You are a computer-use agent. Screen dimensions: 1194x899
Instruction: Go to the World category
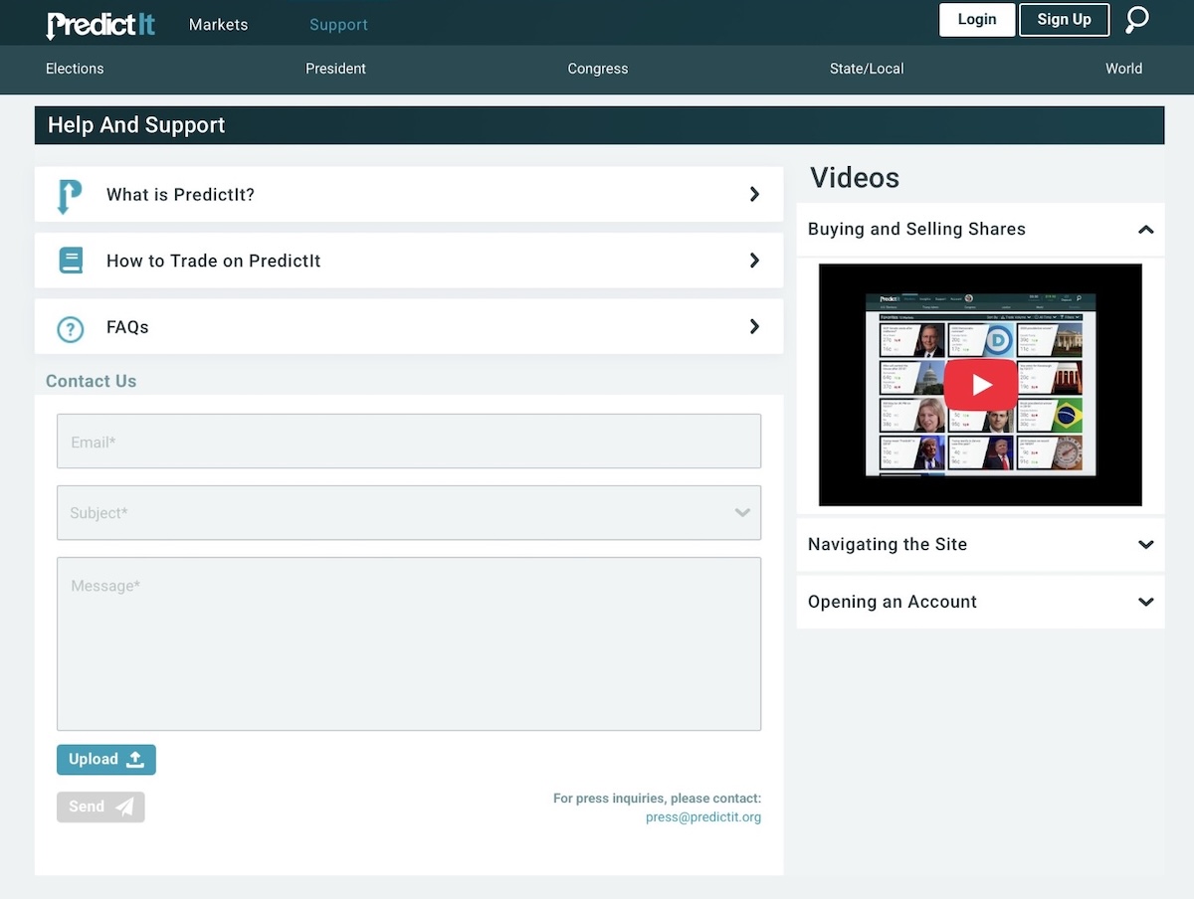tap(1123, 69)
